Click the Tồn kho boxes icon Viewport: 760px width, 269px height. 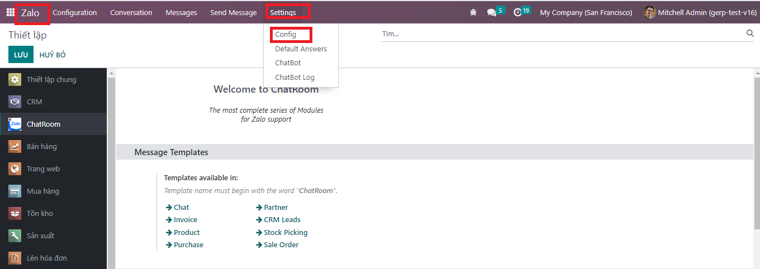tap(15, 213)
